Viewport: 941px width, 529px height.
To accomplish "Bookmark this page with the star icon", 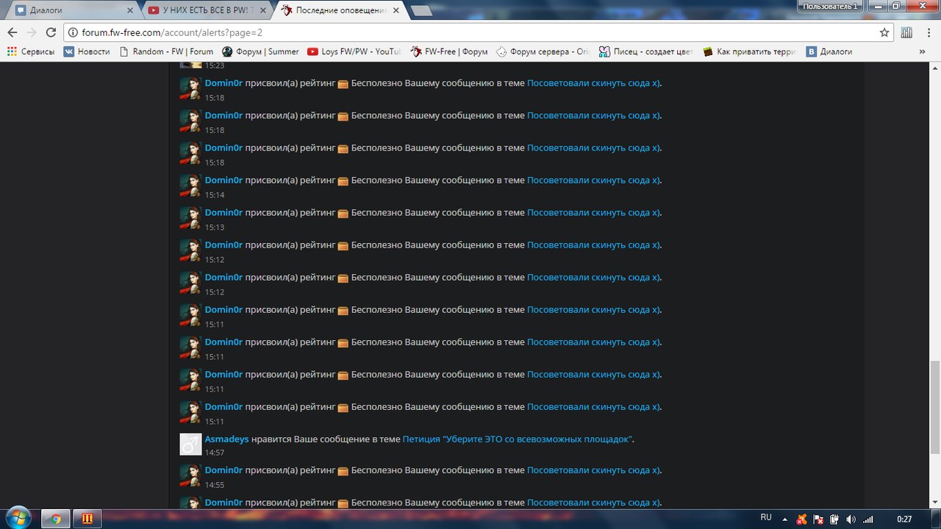I will (x=884, y=32).
